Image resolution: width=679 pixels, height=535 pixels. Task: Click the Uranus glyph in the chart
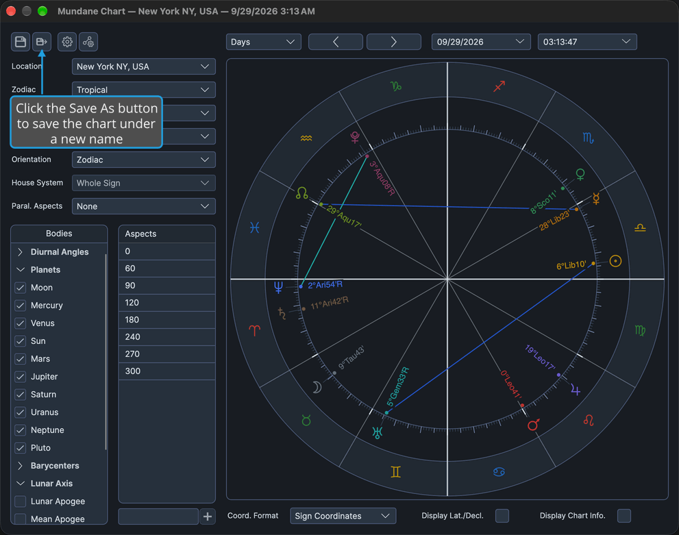[x=377, y=432]
